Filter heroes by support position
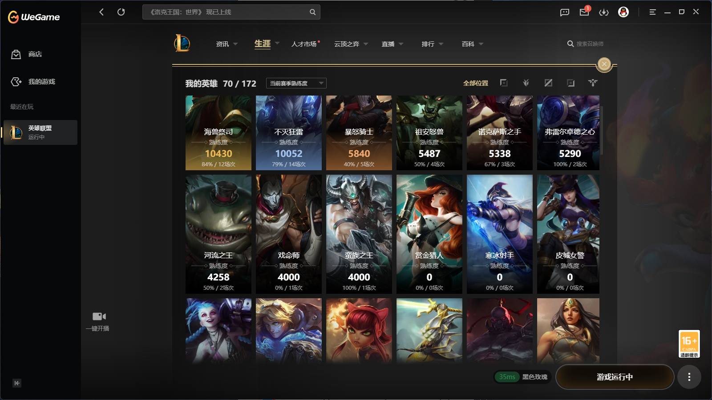Image resolution: width=712 pixels, height=400 pixels. pos(593,83)
